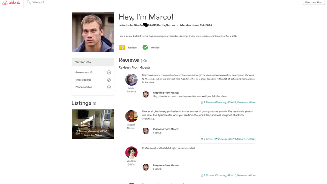
Task: Click Marco's large profile photo
Action: click(93, 32)
